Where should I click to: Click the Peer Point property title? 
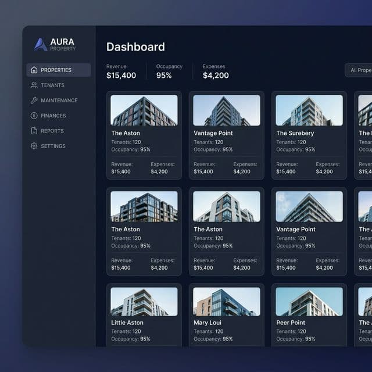(291, 323)
